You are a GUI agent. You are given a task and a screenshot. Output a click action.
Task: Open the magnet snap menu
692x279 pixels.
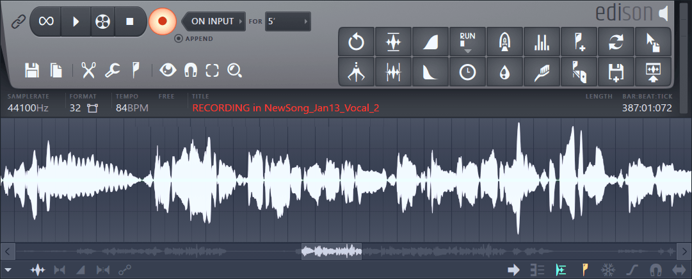(x=191, y=70)
